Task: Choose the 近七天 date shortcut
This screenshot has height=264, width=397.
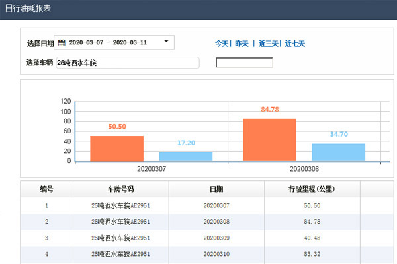Action: tap(295, 44)
